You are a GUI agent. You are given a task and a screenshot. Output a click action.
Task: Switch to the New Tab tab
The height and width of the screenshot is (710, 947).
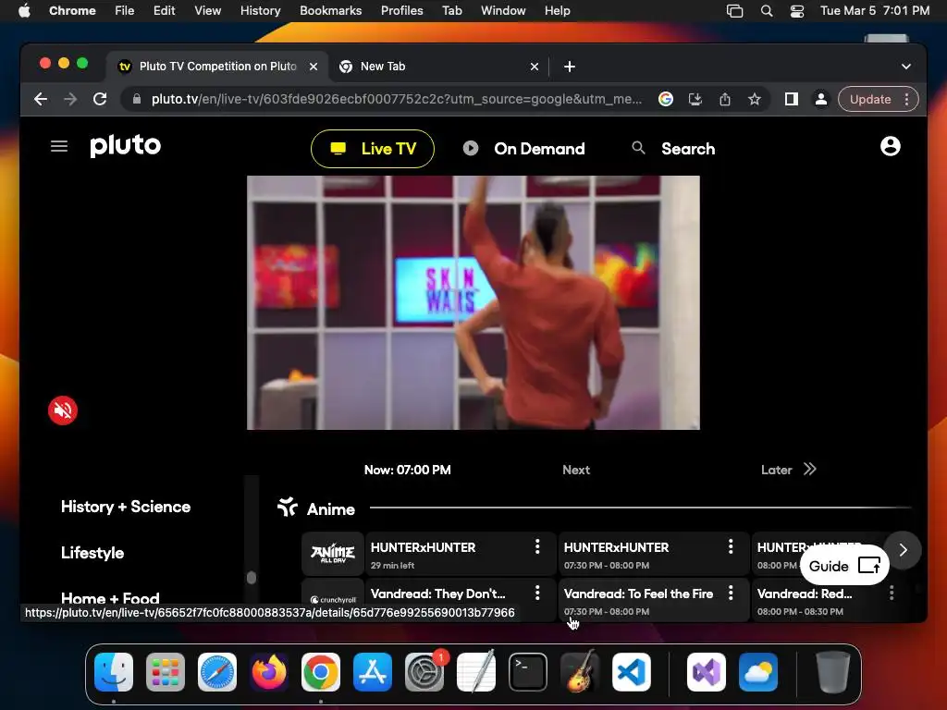click(x=438, y=67)
